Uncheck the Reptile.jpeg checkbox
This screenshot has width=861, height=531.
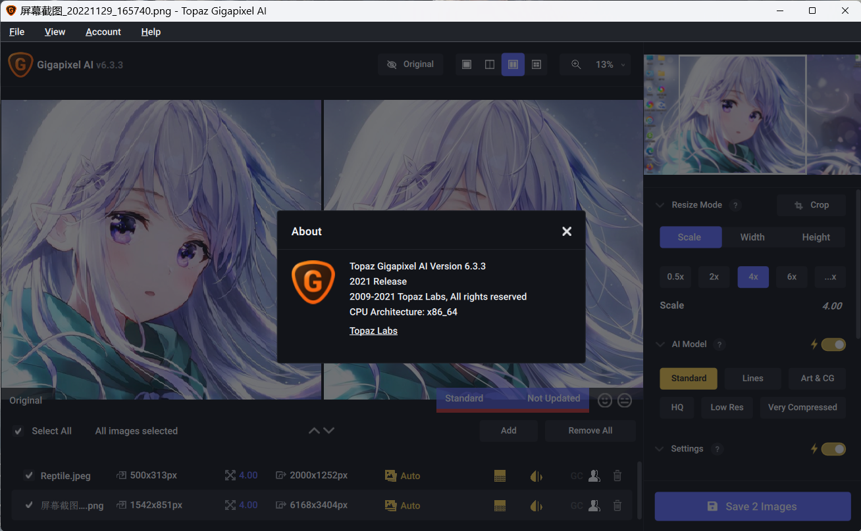click(x=29, y=475)
